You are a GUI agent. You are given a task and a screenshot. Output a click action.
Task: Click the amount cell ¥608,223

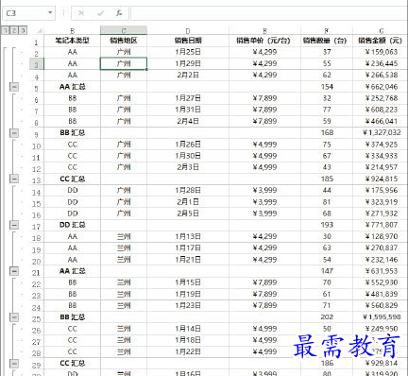pos(381,110)
